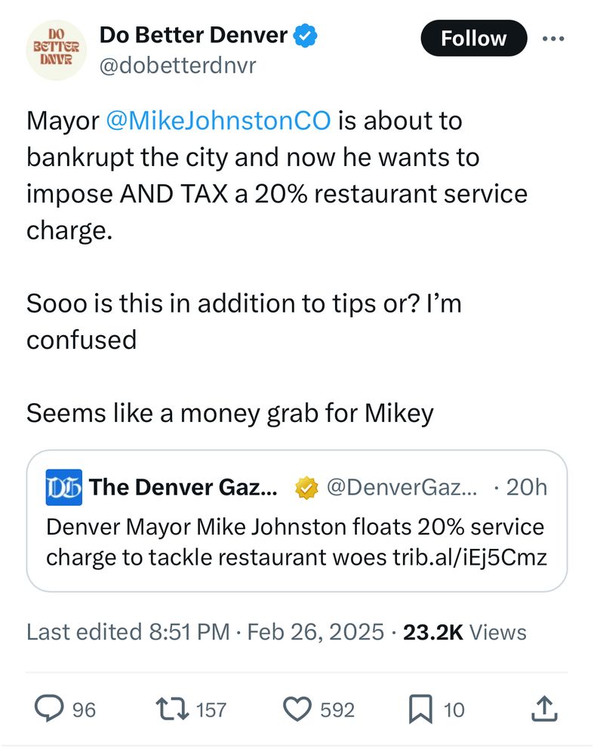Open the Feb 26, 2025 date link
The height and width of the screenshot is (755, 594).
pos(315,632)
